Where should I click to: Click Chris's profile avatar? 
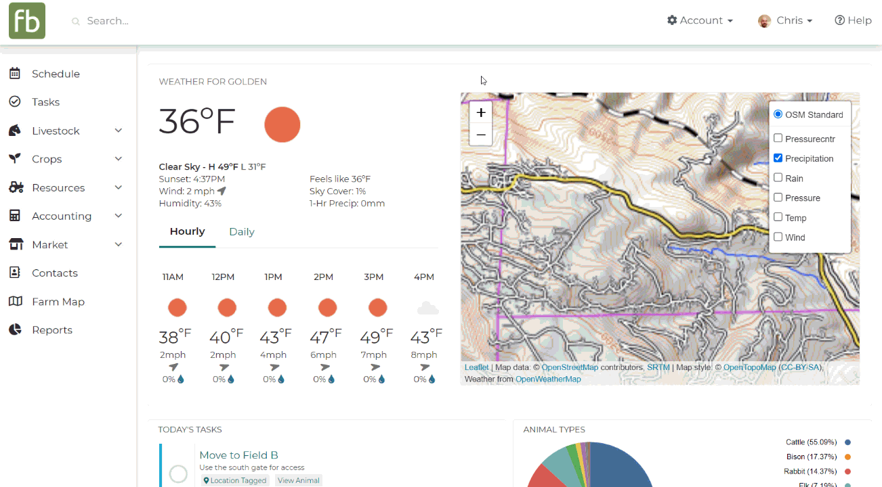click(x=765, y=21)
